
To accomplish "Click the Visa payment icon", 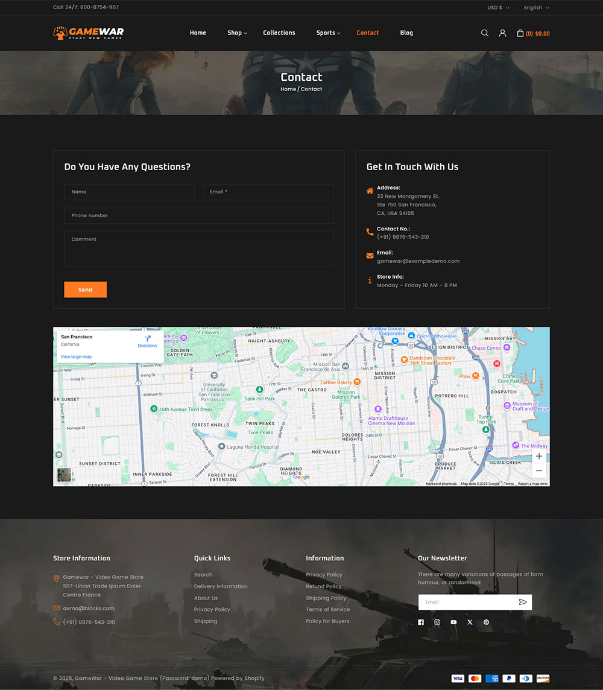I will 458,679.
